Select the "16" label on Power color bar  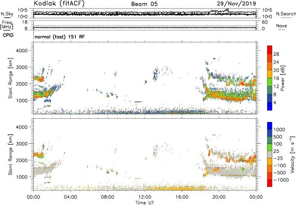276,78
